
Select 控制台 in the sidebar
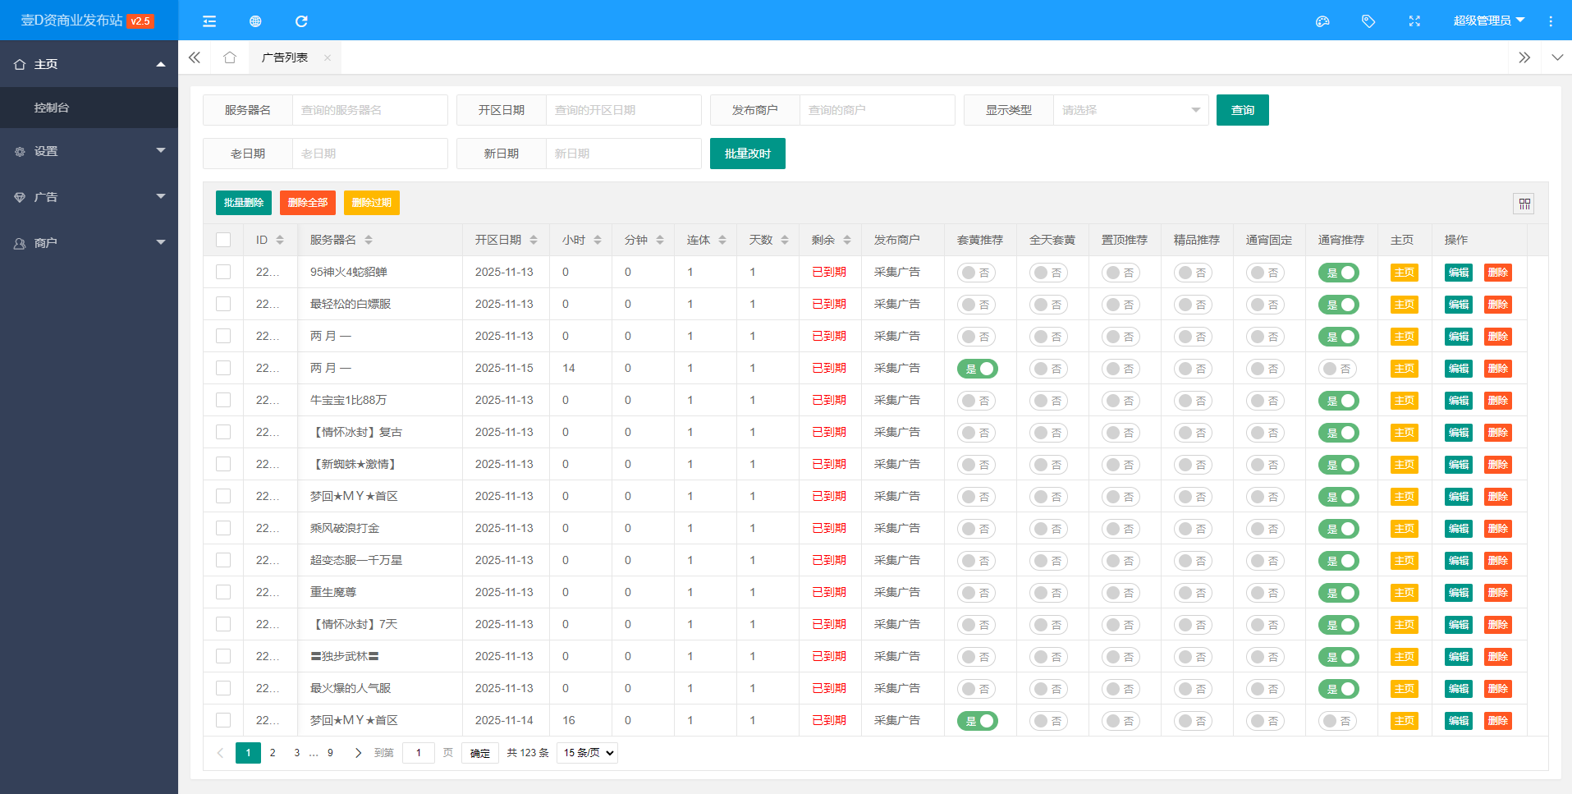52,108
